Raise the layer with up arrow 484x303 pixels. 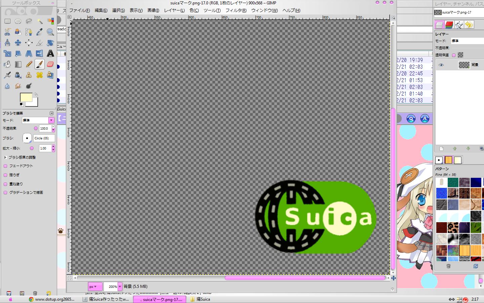(455, 148)
